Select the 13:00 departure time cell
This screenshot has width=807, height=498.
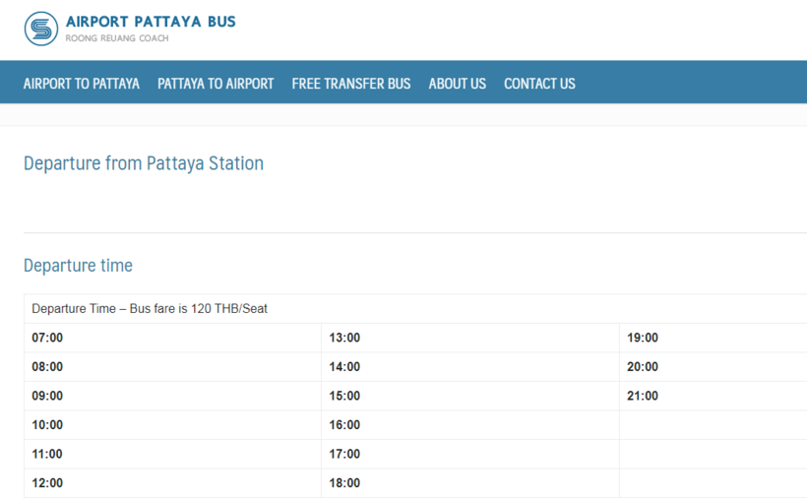click(x=344, y=338)
